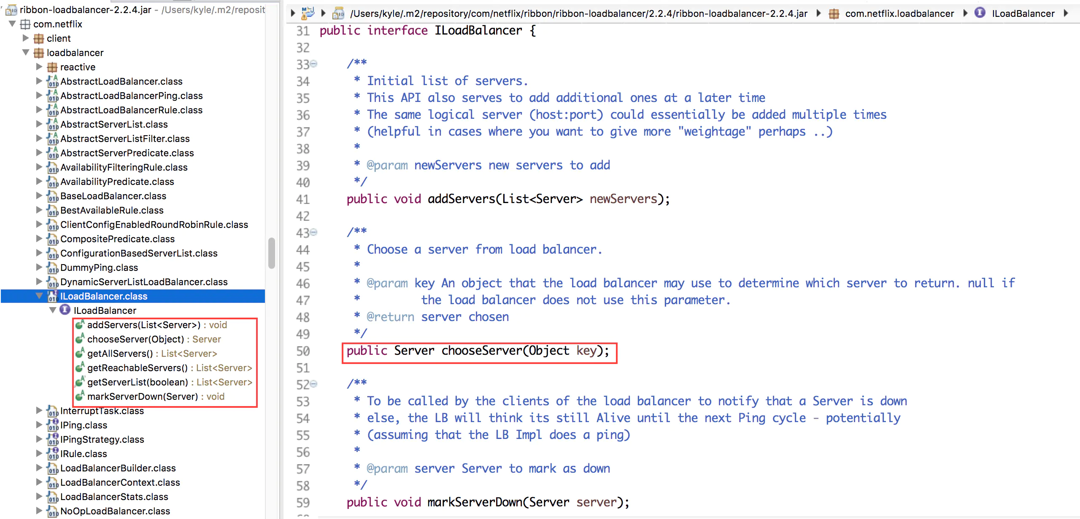Click the ribbon-loadbalancer jar file icon

pos(11,10)
